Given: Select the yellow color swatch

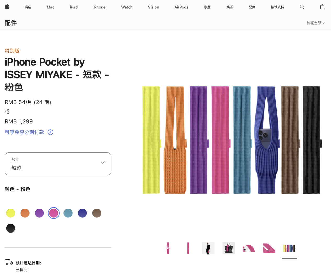Looking at the screenshot, I should pyautogui.click(x=11, y=213).
